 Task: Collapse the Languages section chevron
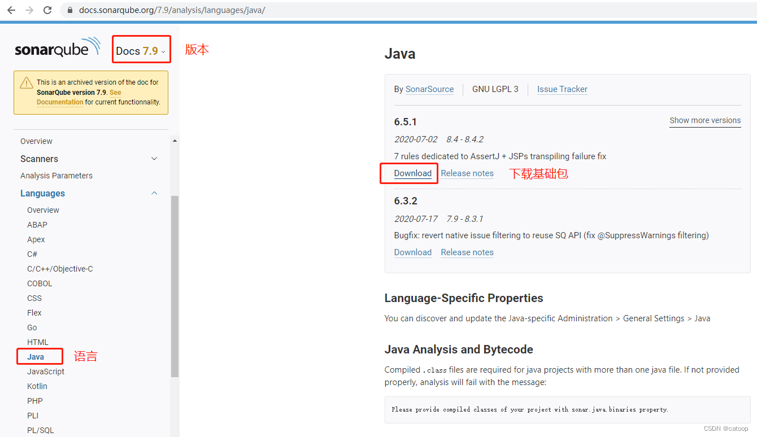pos(154,193)
